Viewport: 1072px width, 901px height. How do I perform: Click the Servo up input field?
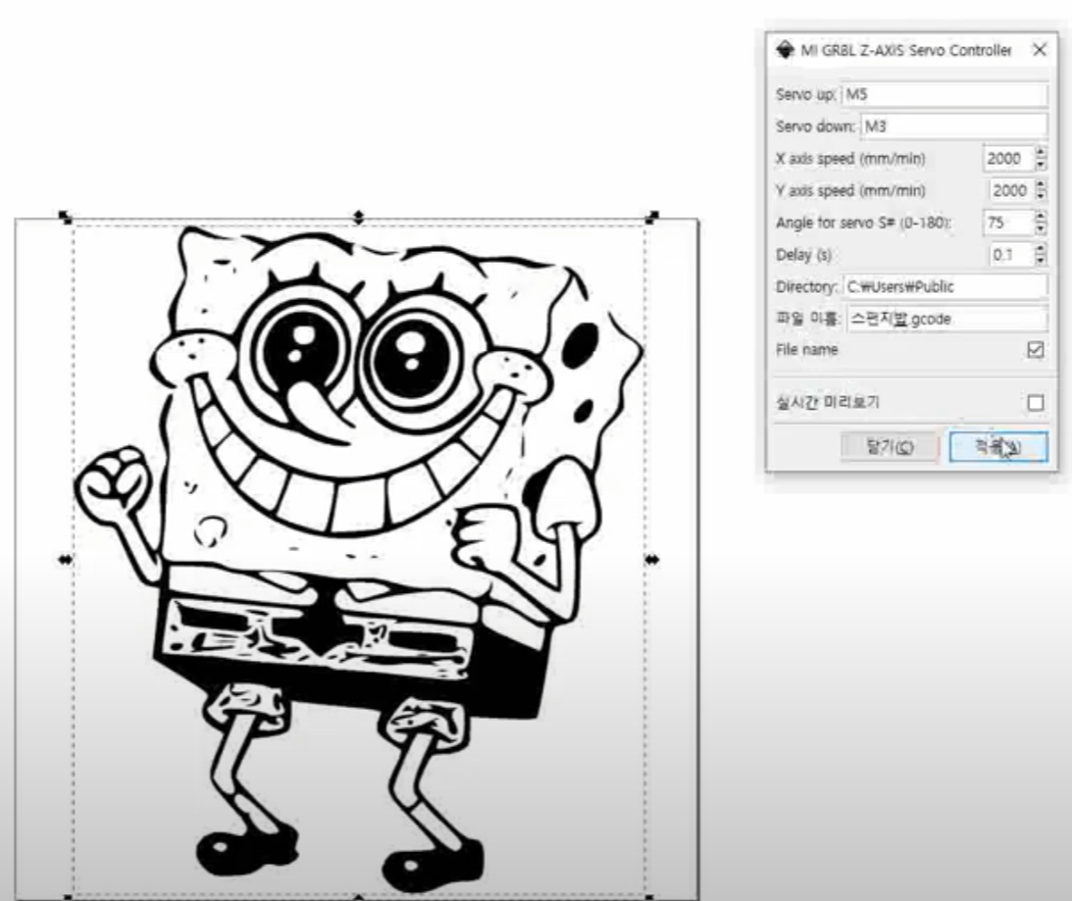tap(944, 94)
